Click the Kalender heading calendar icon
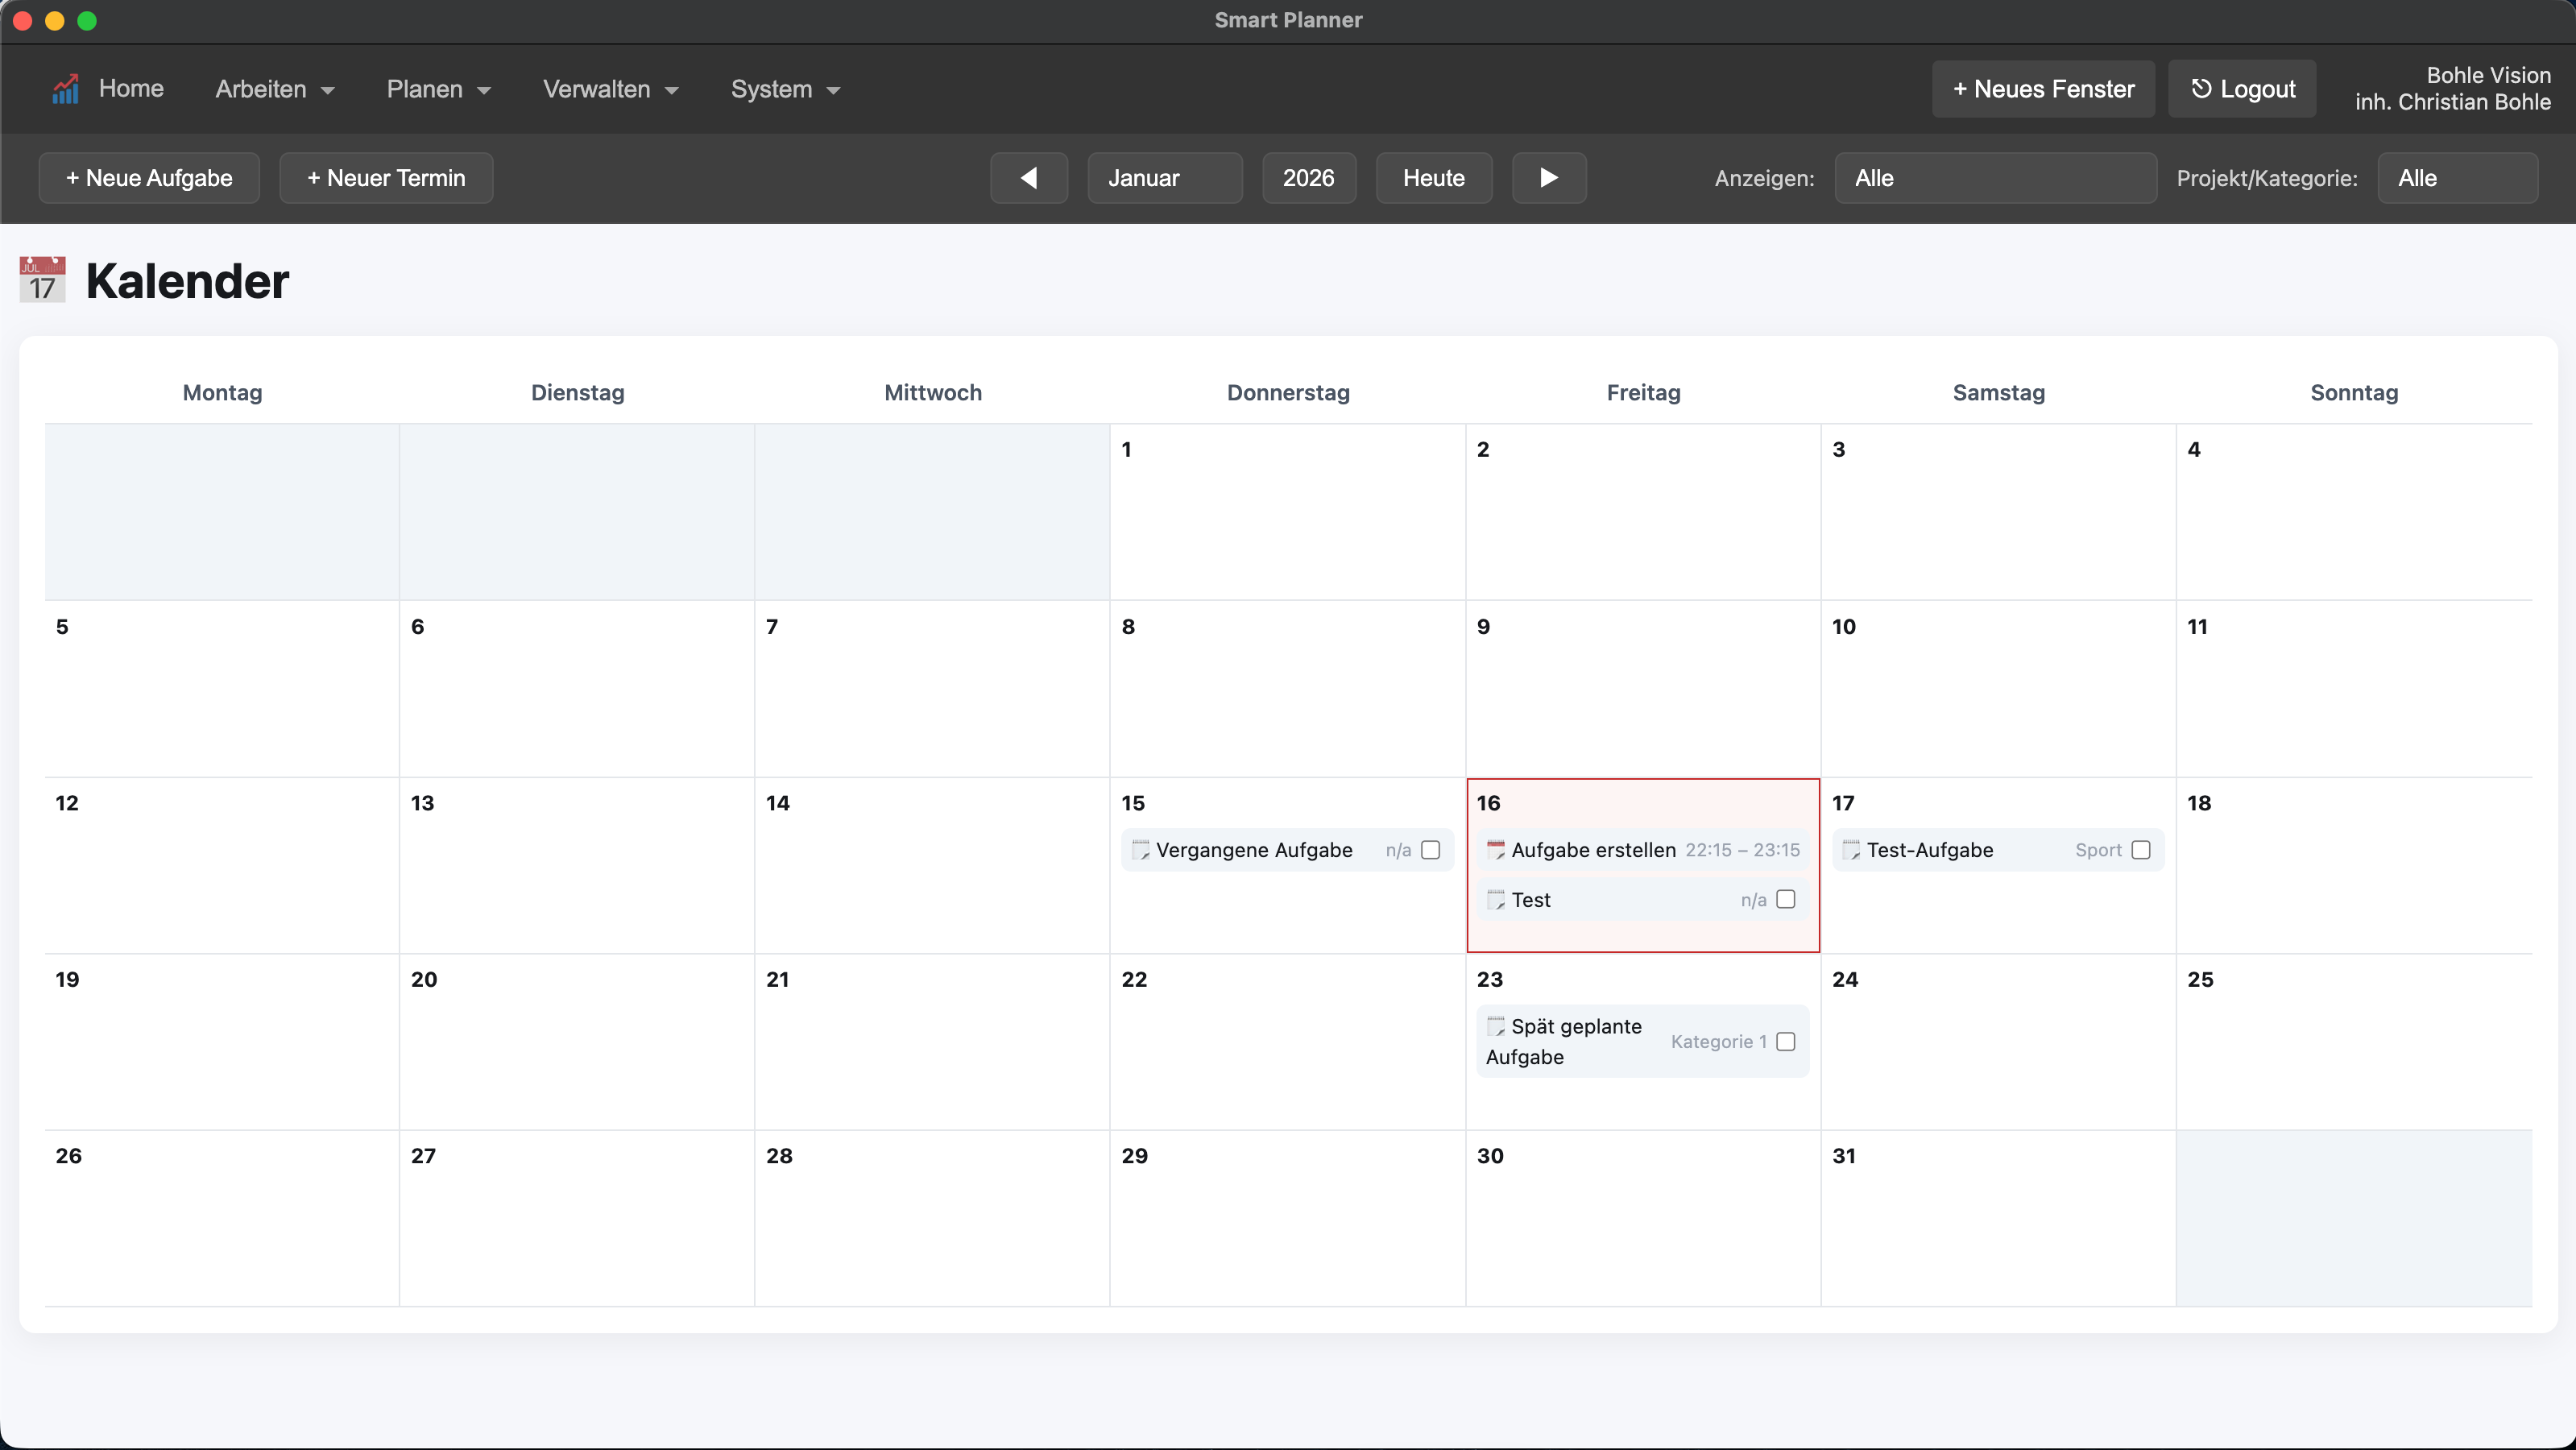This screenshot has height=1450, width=2576. tap(42, 280)
